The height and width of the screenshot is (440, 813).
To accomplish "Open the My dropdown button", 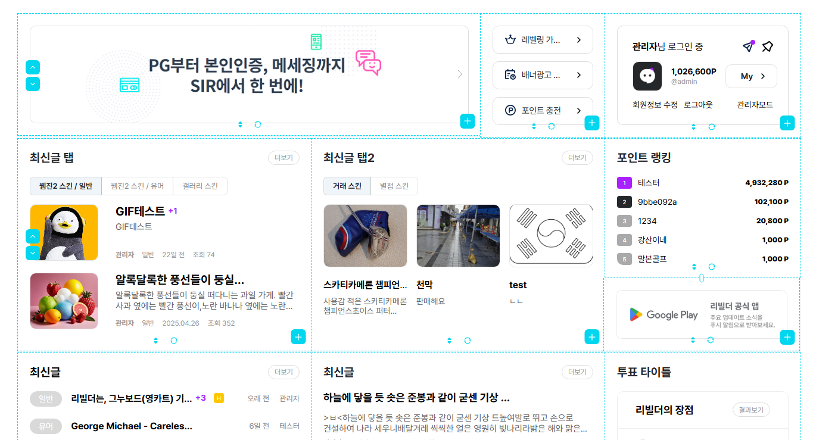I will pyautogui.click(x=751, y=76).
